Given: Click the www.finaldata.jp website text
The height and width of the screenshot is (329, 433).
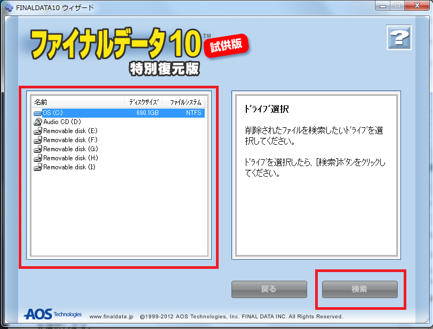Looking at the screenshot, I should tap(111, 317).
